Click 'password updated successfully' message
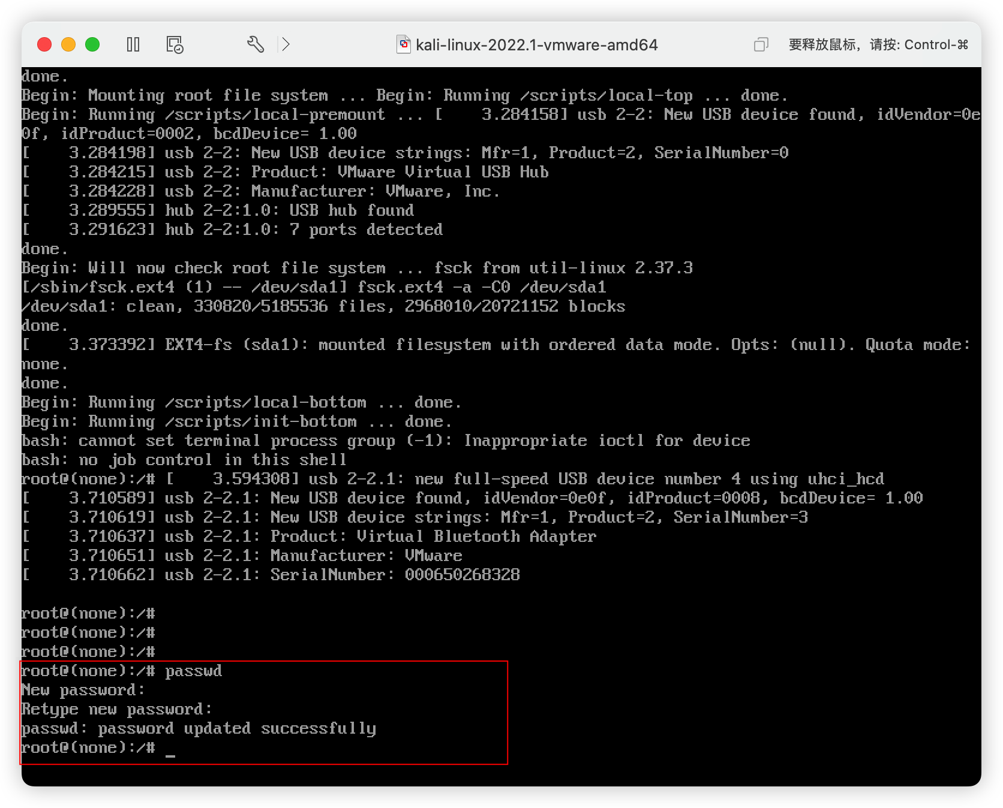 pos(199,728)
